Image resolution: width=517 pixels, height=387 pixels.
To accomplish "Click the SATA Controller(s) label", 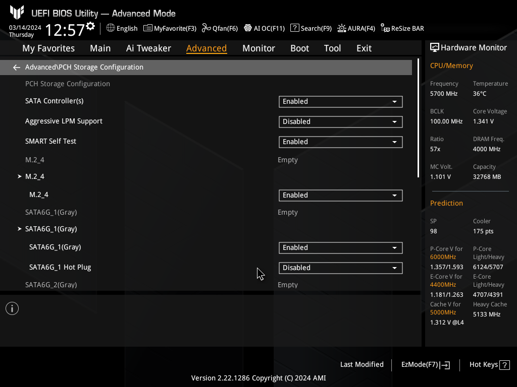I will click(x=55, y=101).
